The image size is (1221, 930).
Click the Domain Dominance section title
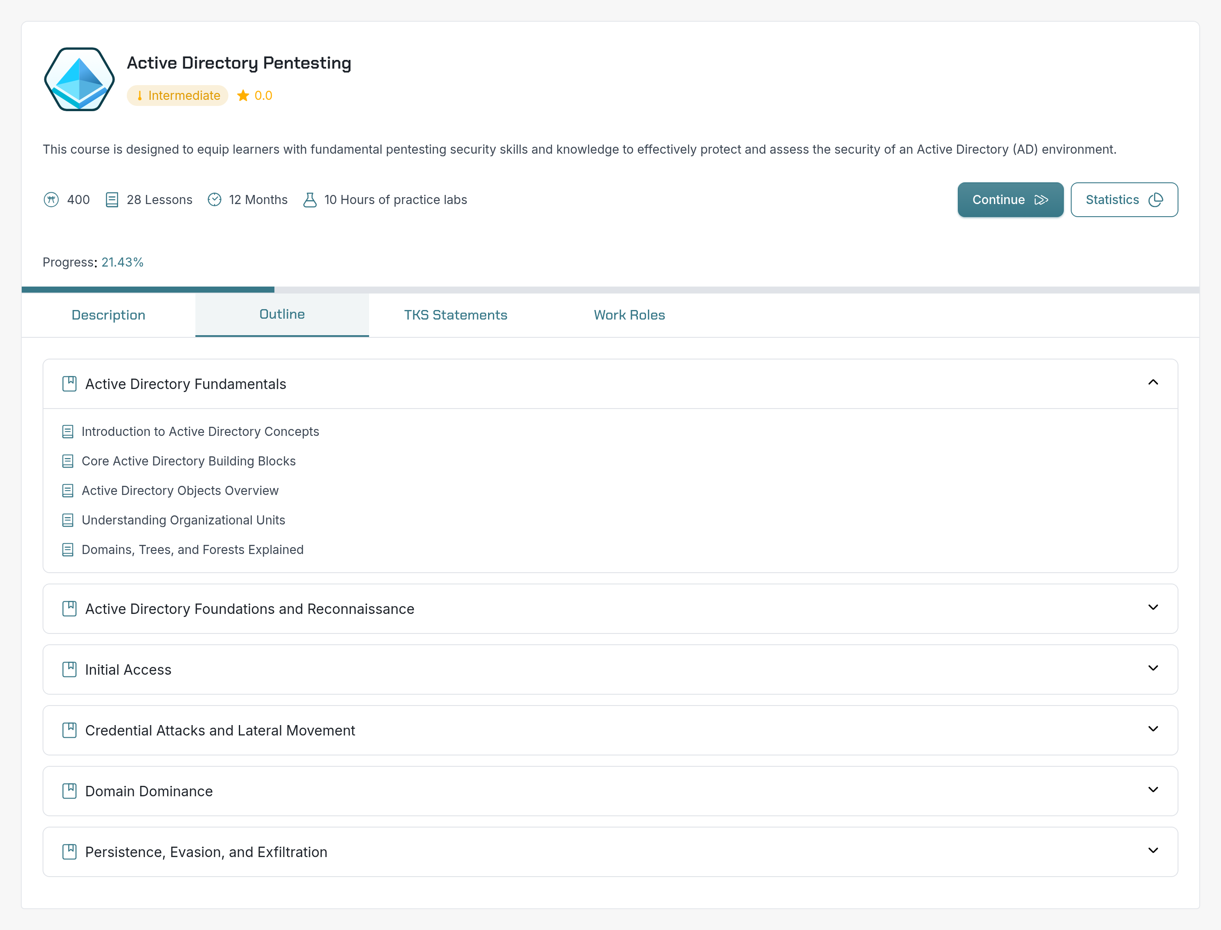coord(149,791)
